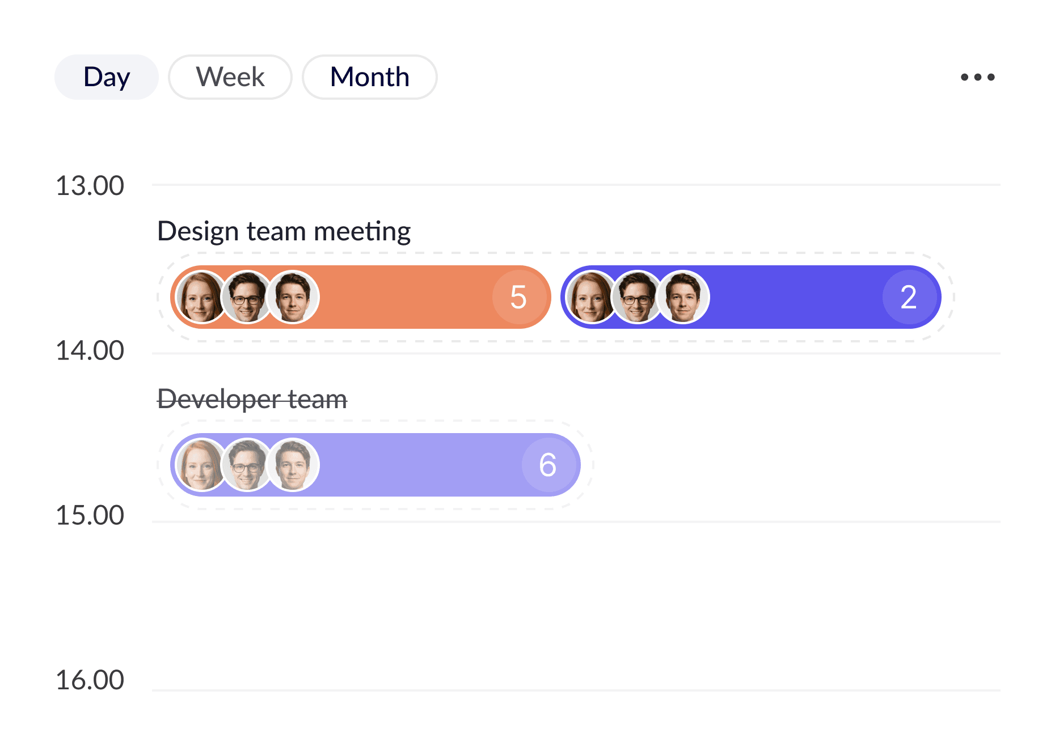This screenshot has height=746, width=1055.
Task: Select red-haired woman avatar in blue bar
Action: click(592, 297)
